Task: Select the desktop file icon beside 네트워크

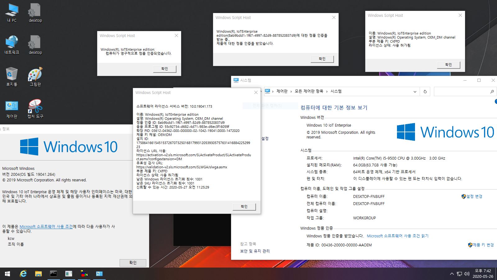Action: tap(35, 45)
